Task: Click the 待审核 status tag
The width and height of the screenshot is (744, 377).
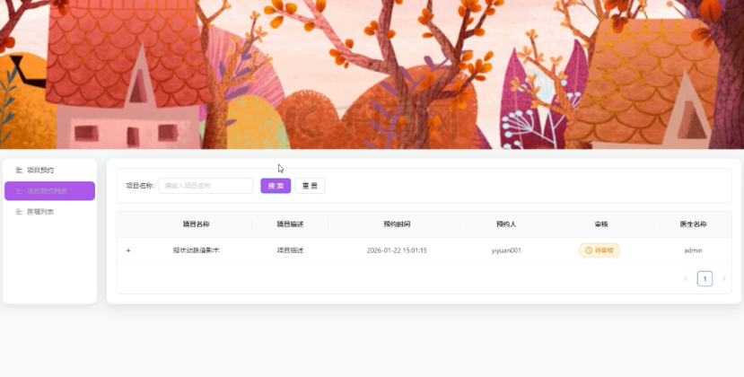Action: pos(600,250)
